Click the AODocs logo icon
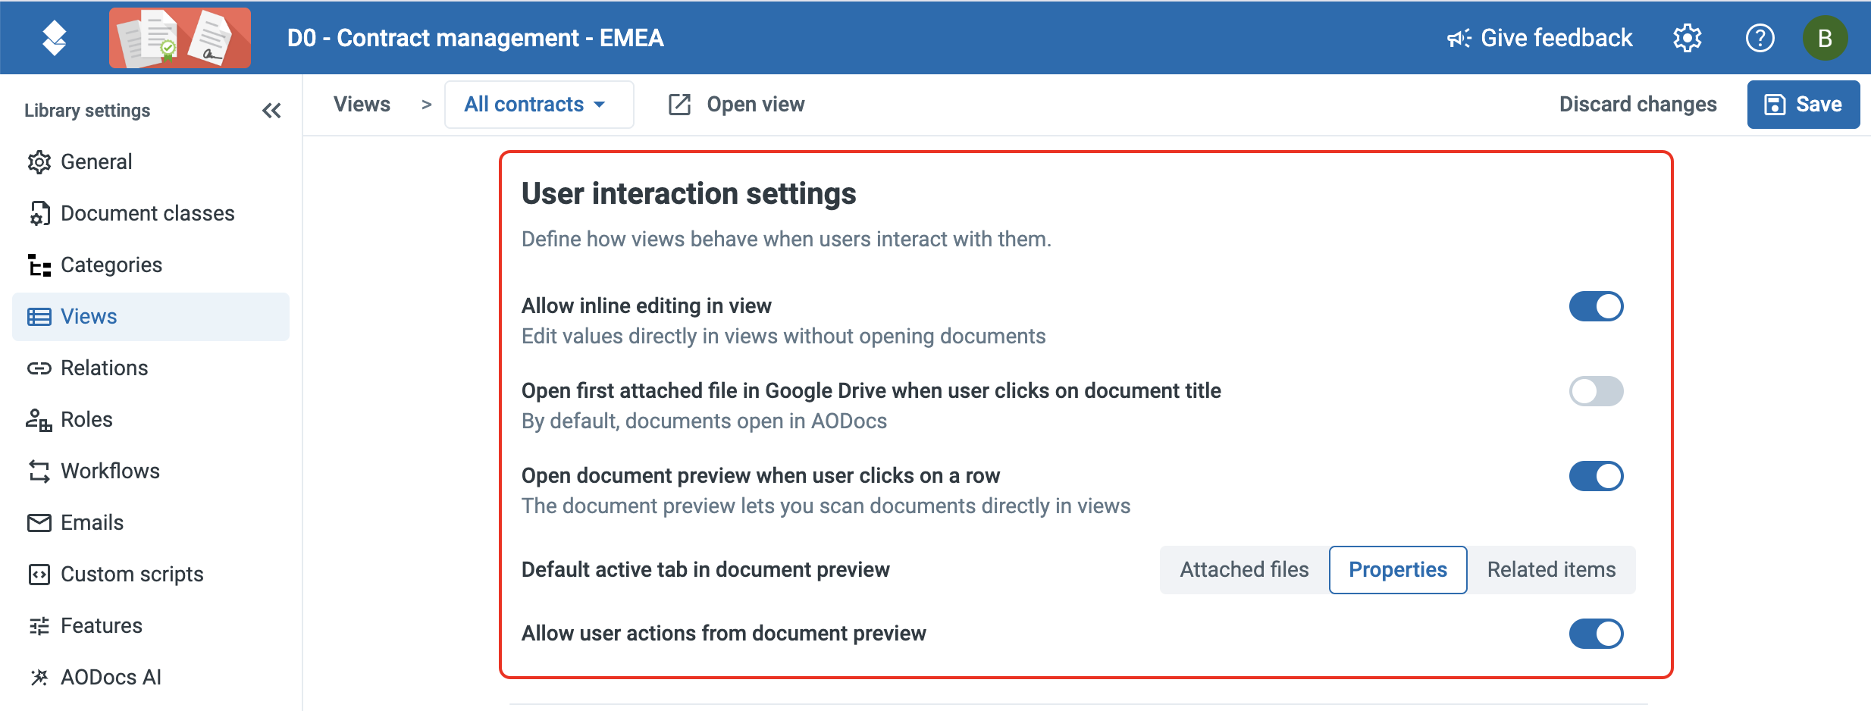 [x=55, y=38]
